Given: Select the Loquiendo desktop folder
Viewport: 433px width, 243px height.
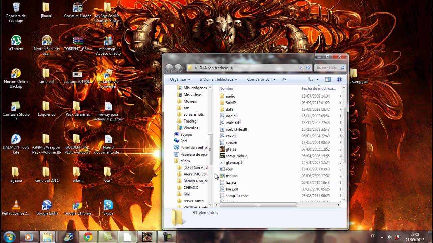Looking at the screenshot, I should click(47, 109).
